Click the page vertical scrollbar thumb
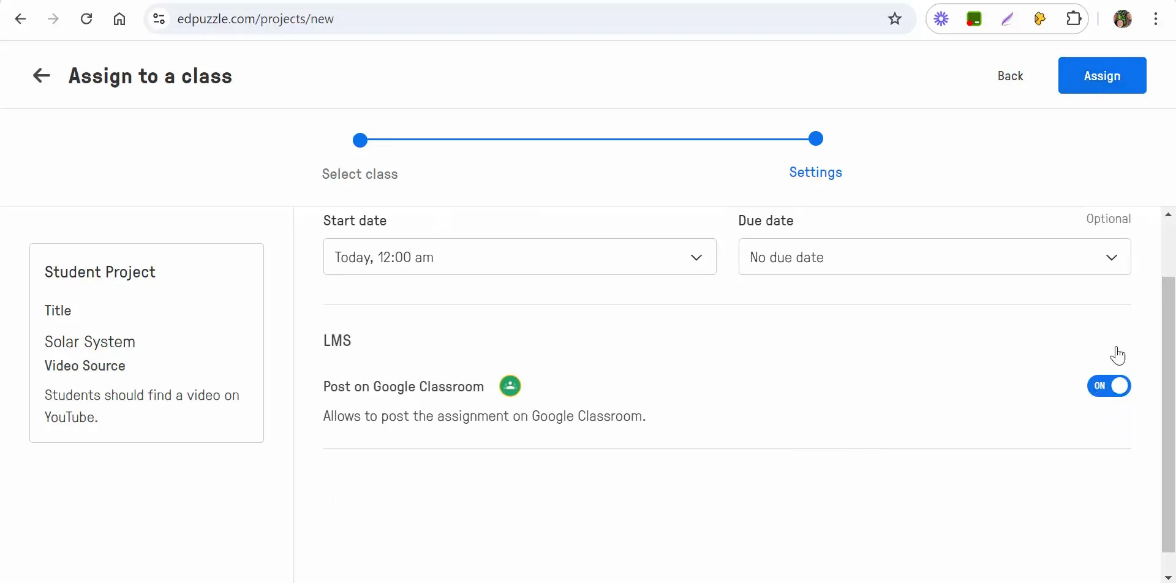The width and height of the screenshot is (1176, 583). (x=1168, y=415)
